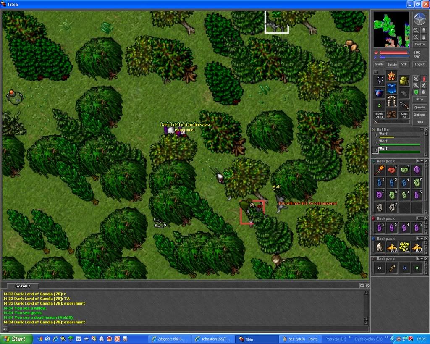Zoom out the minimap
This screenshot has width=430, height=344.
tap(416, 30)
